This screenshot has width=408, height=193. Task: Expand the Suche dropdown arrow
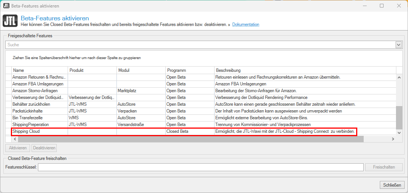(399, 45)
